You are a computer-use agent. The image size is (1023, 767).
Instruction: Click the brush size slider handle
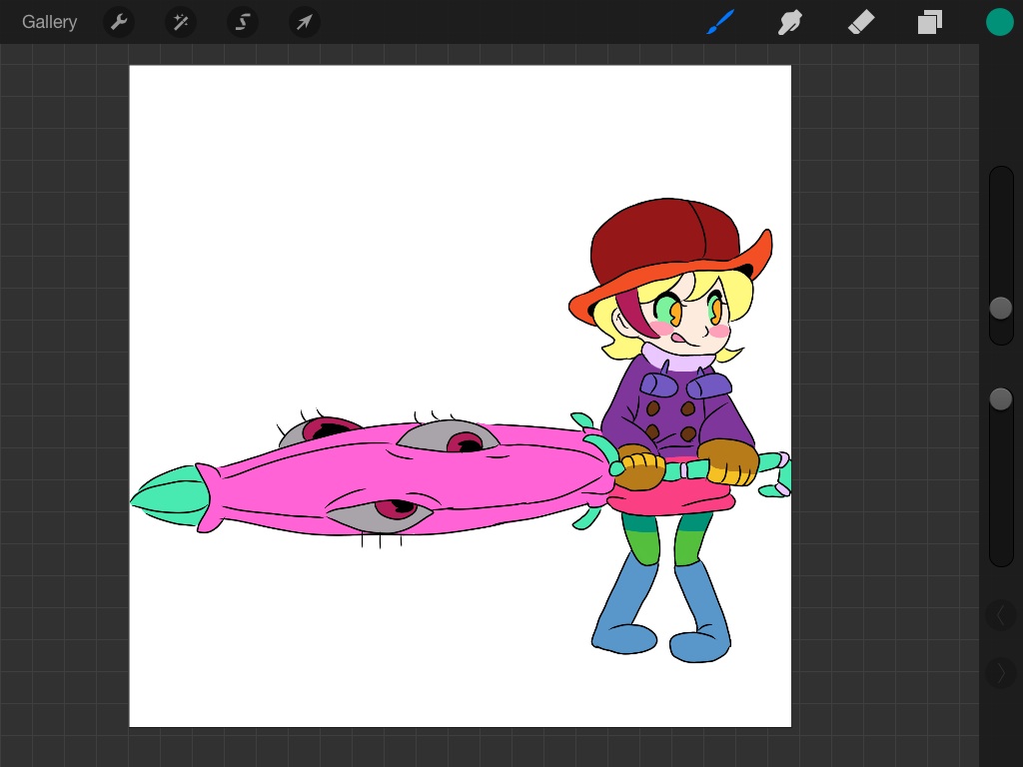coord(1000,309)
